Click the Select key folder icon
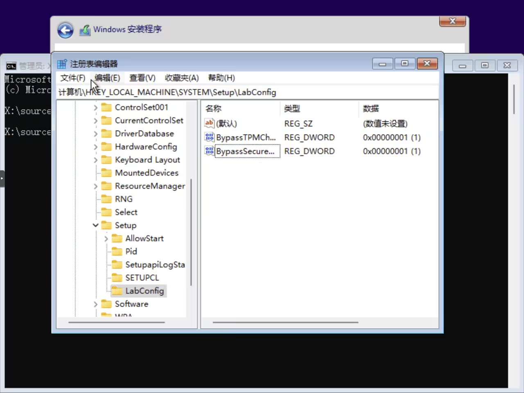524x393 pixels. 106,212
